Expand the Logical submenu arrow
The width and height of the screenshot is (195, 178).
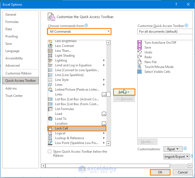104,133
